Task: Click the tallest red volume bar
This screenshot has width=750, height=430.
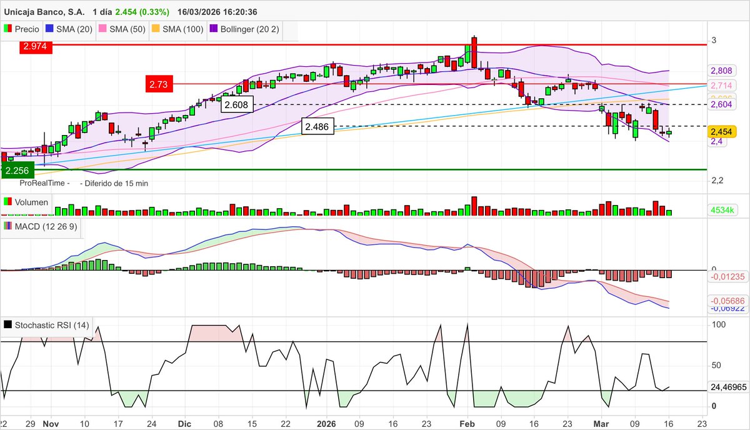Action: click(x=474, y=206)
